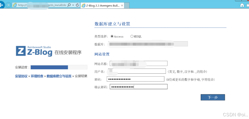Open a new blank browser tab
This screenshot has width=249, height=119.
coord(127,6)
